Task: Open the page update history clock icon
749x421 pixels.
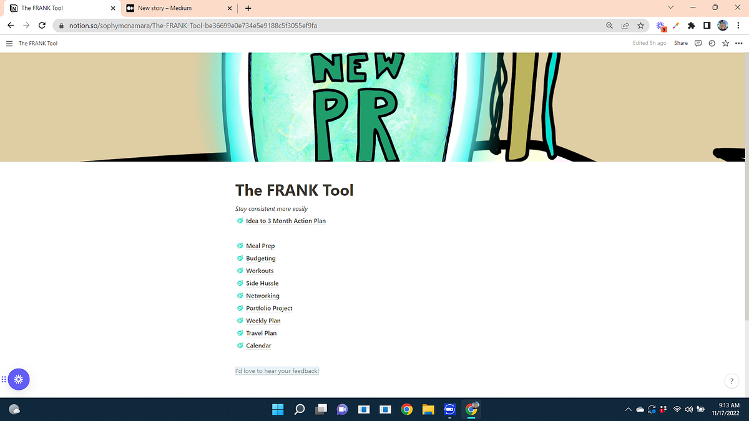Action: tap(712, 43)
